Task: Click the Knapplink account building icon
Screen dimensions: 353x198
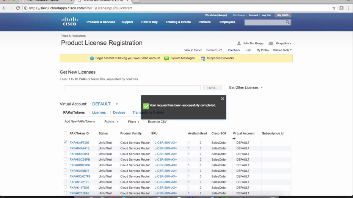Action: click(271, 43)
